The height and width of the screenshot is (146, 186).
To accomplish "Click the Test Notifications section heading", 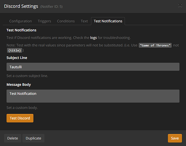I will pos(21,30).
